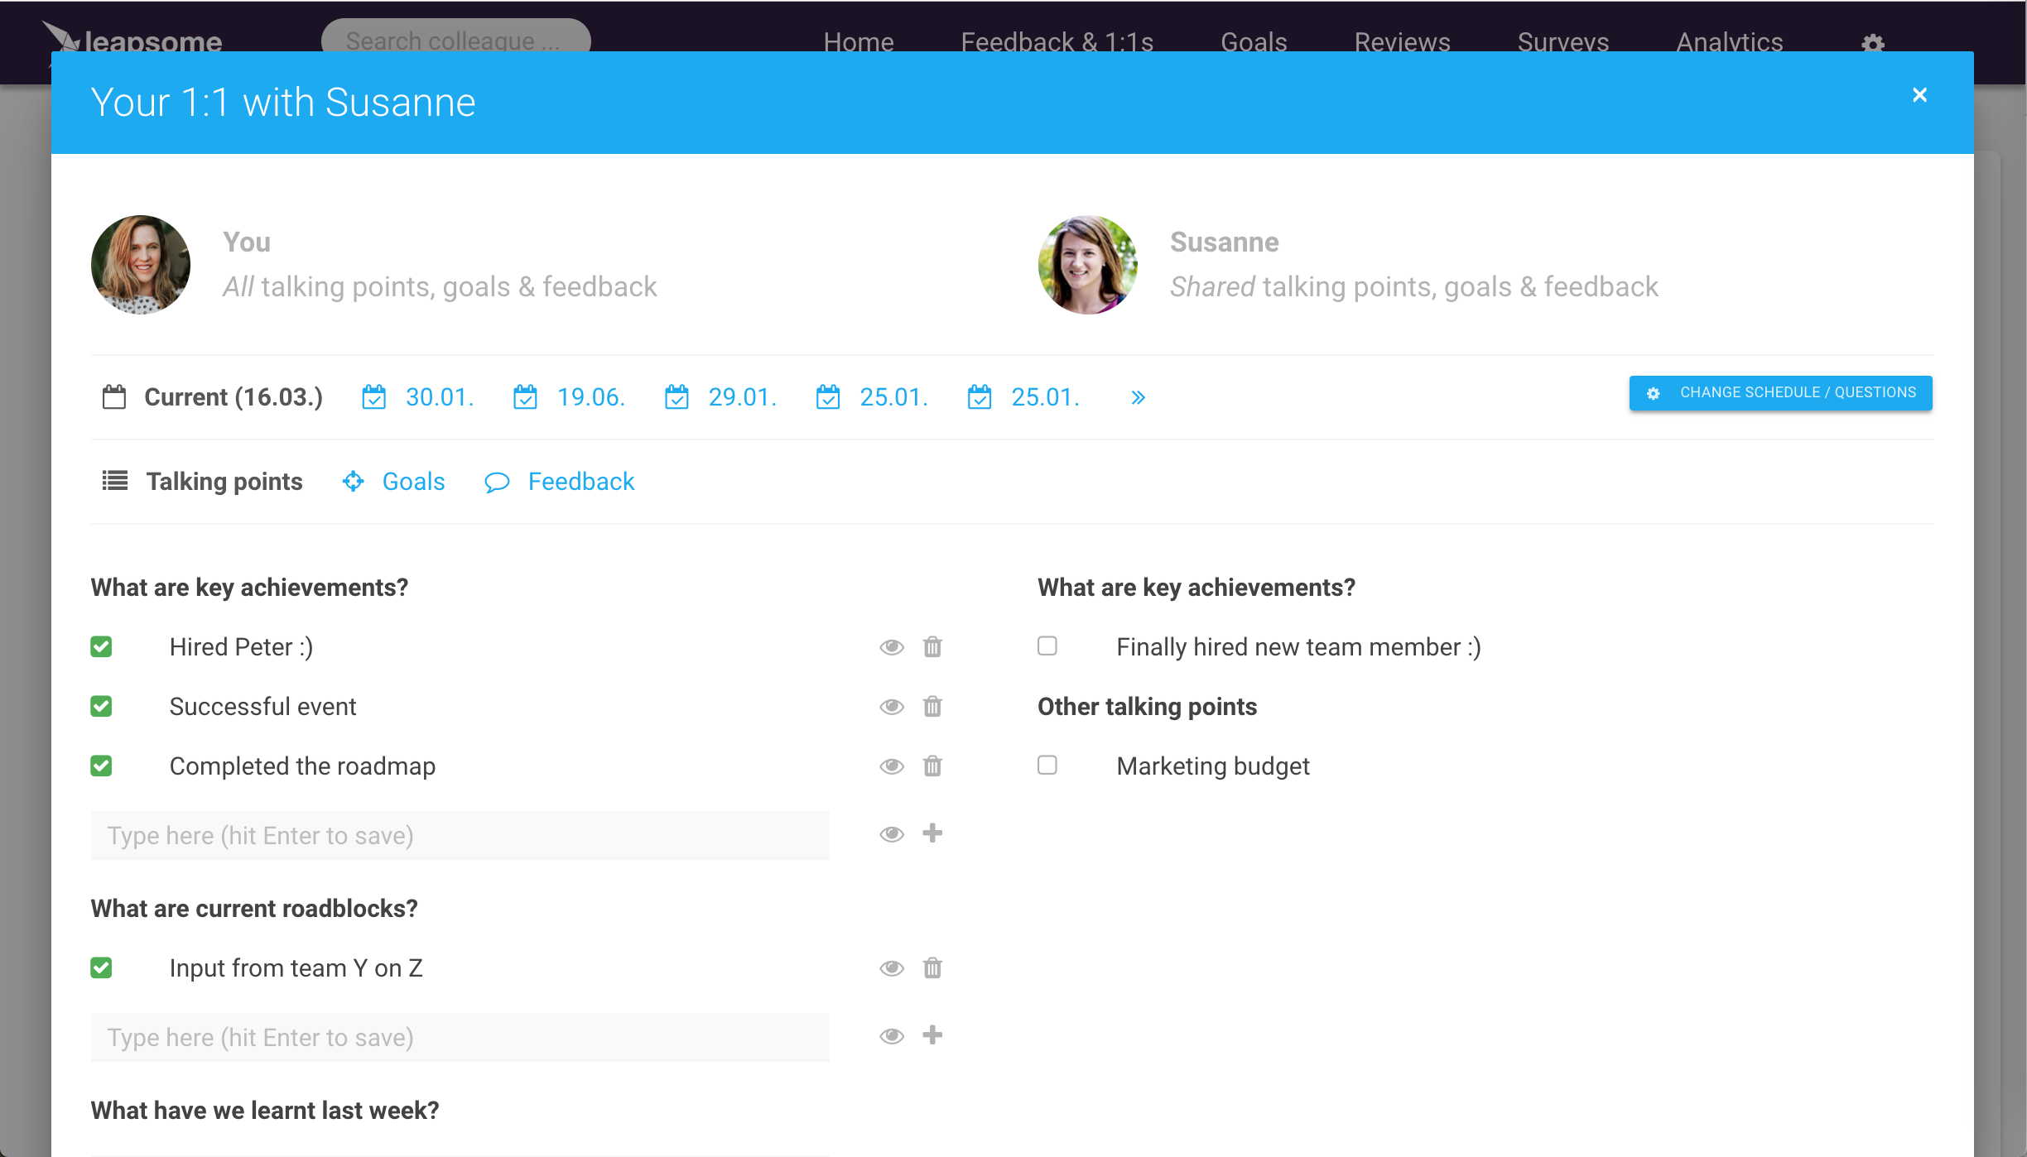The height and width of the screenshot is (1157, 2027).
Task: Click the current roadblocks text input
Action: click(x=460, y=1038)
